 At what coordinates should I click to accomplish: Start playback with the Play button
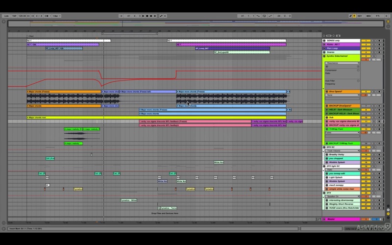coord(143,16)
